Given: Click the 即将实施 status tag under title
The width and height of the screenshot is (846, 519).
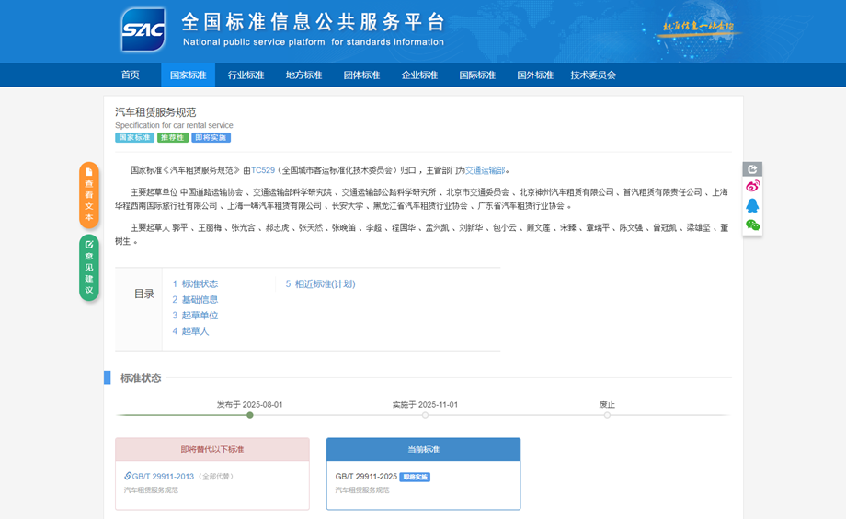Looking at the screenshot, I should [x=211, y=138].
